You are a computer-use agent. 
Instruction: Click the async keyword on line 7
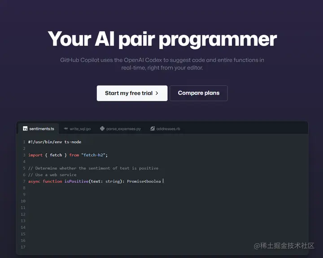[x=34, y=181]
